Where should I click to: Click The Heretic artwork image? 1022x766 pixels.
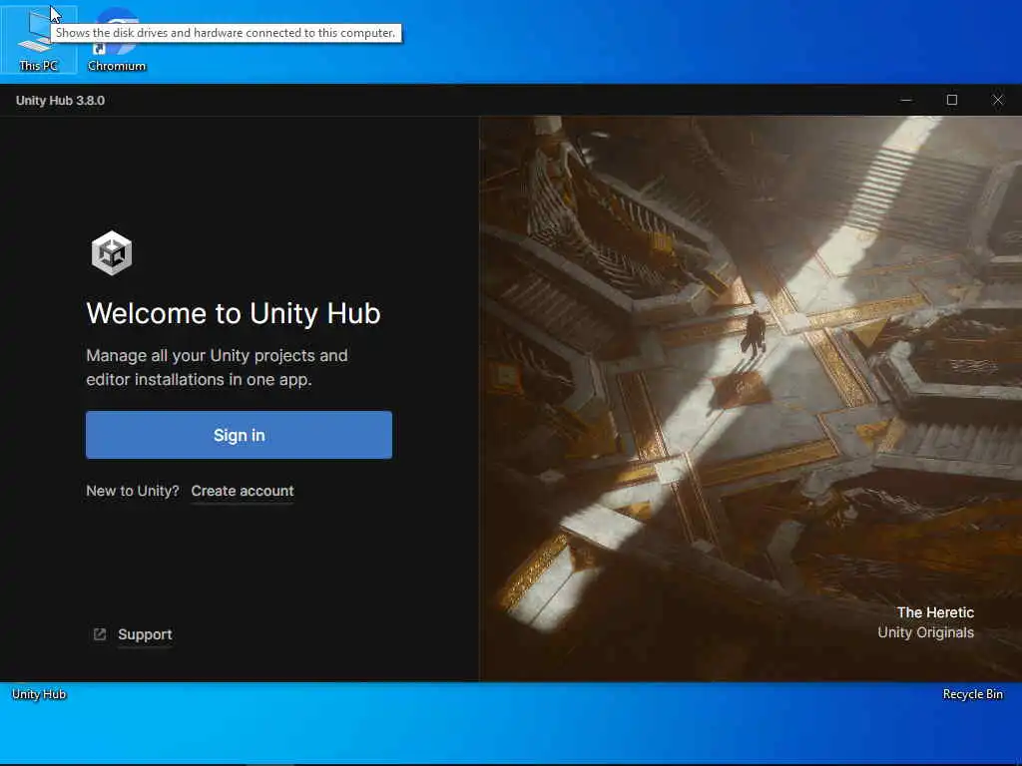[x=751, y=399]
